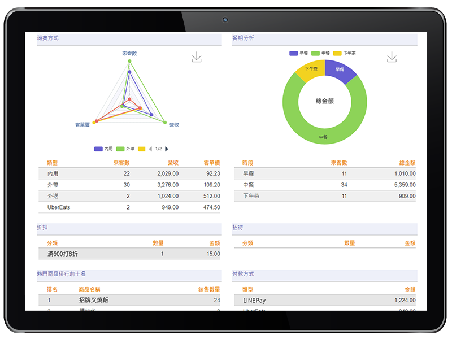Go to previous radar legend page

point(150,149)
